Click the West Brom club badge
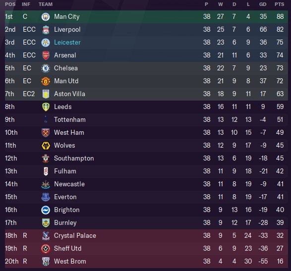This screenshot has height=271, width=291. point(46,262)
